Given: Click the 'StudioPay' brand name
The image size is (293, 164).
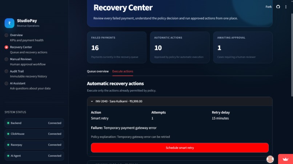Looking at the screenshot, I should click(27, 21).
